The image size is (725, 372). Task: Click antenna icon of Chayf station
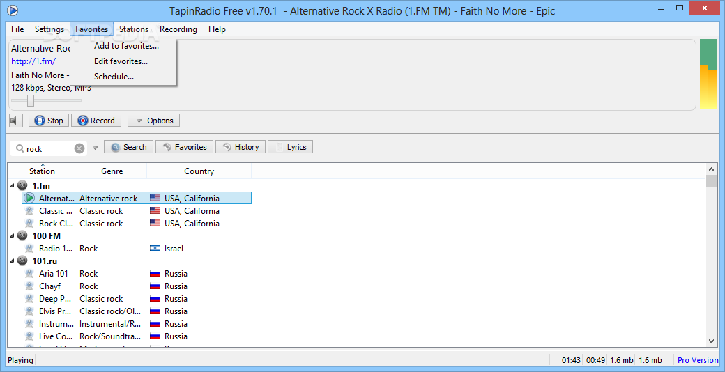[x=29, y=286]
